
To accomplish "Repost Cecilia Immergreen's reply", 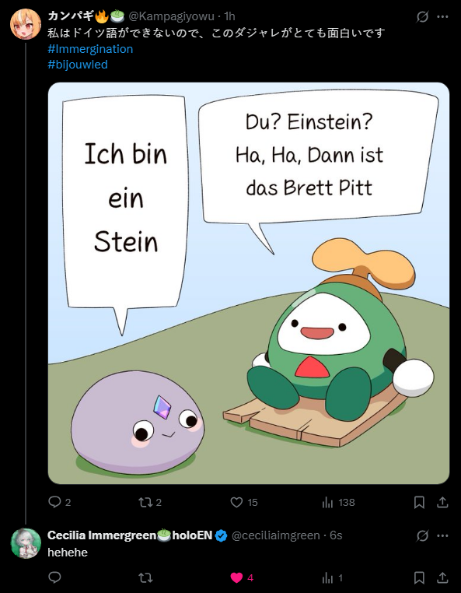I will click(145, 577).
